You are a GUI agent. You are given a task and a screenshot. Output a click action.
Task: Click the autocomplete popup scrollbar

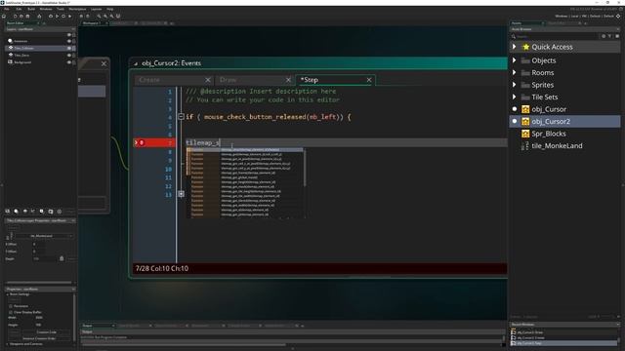tap(305, 167)
